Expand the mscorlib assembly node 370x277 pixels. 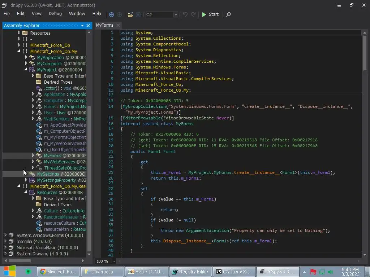tap(5, 241)
